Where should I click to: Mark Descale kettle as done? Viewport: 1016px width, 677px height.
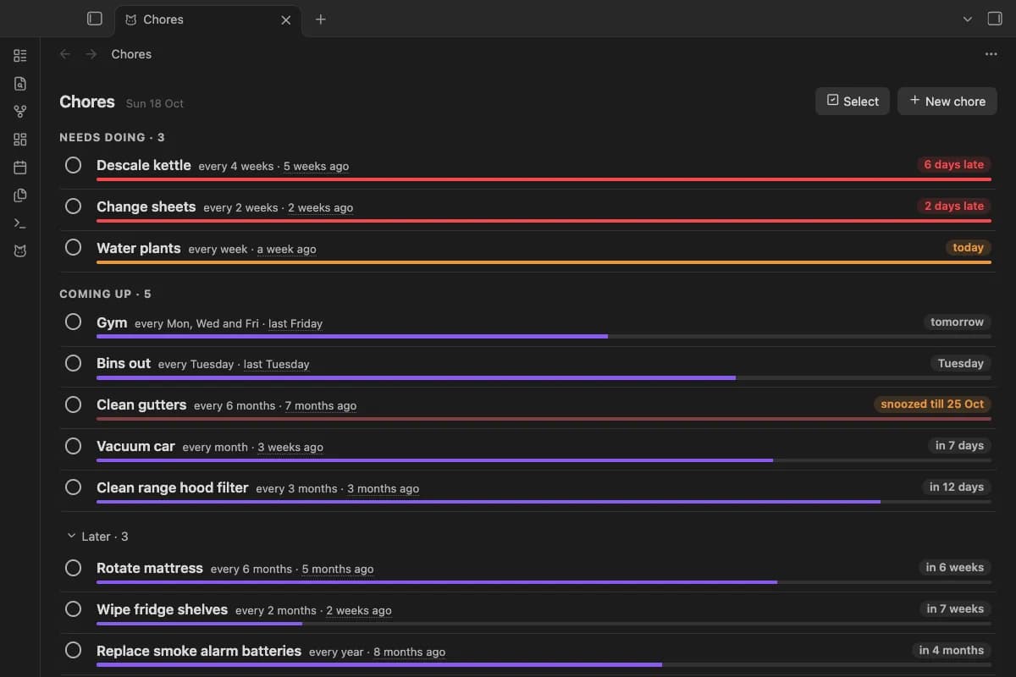coord(74,165)
